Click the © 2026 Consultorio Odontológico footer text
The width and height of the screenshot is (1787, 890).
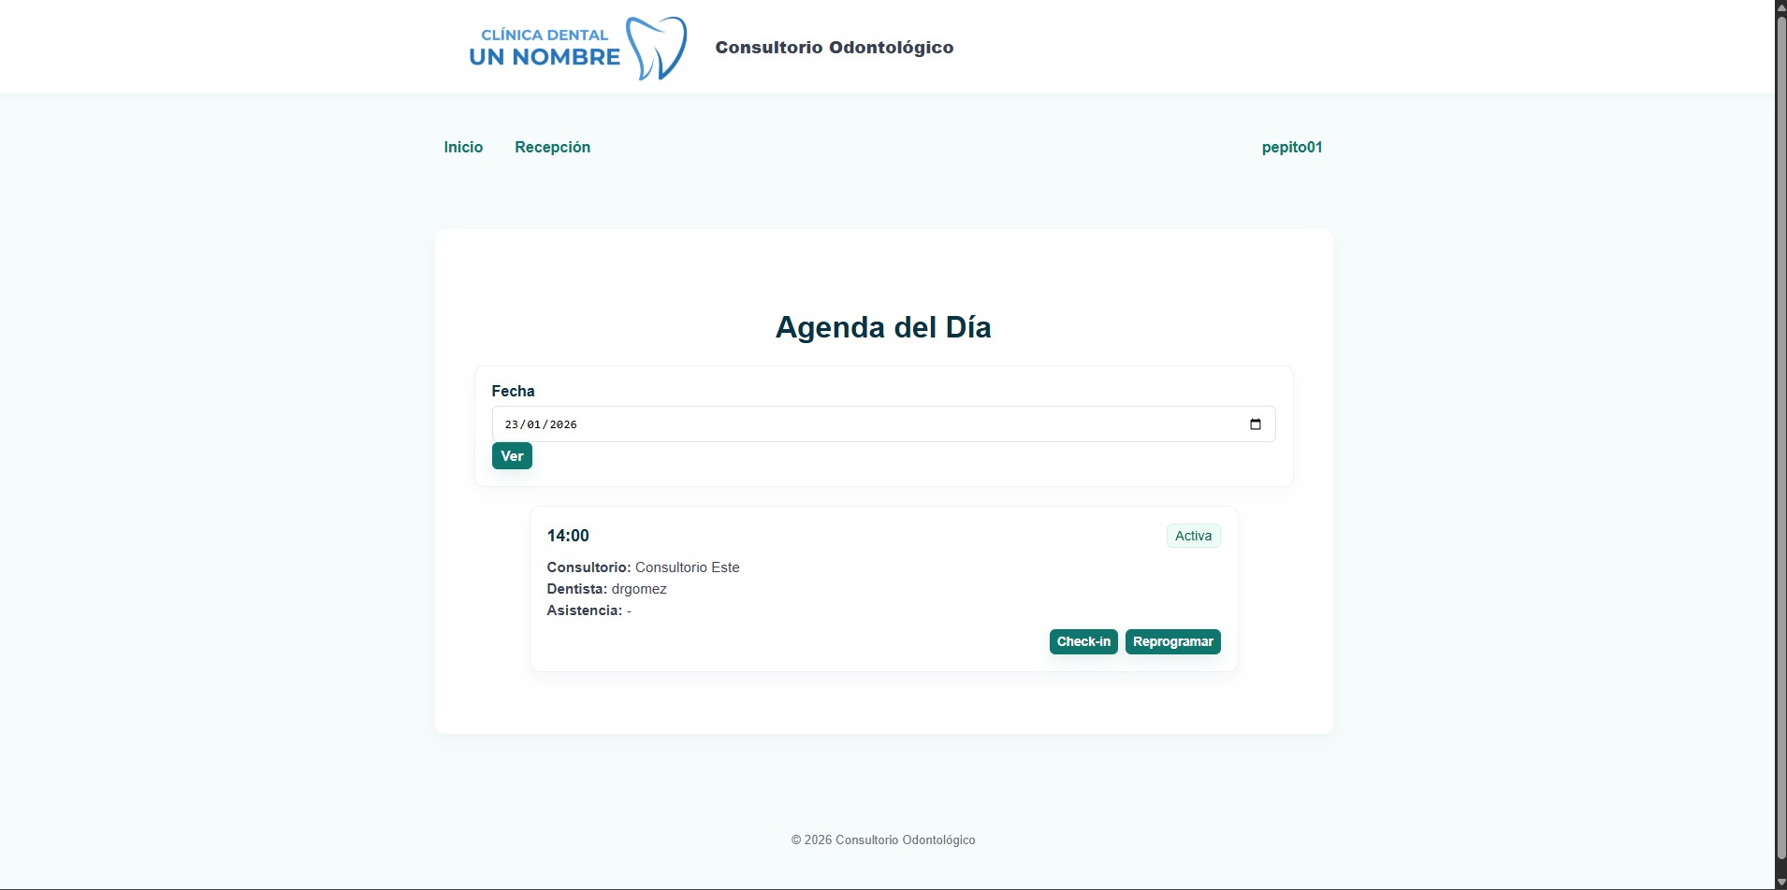click(882, 840)
